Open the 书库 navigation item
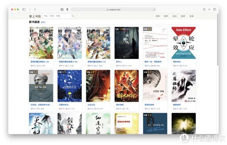 [x=157, y=16]
